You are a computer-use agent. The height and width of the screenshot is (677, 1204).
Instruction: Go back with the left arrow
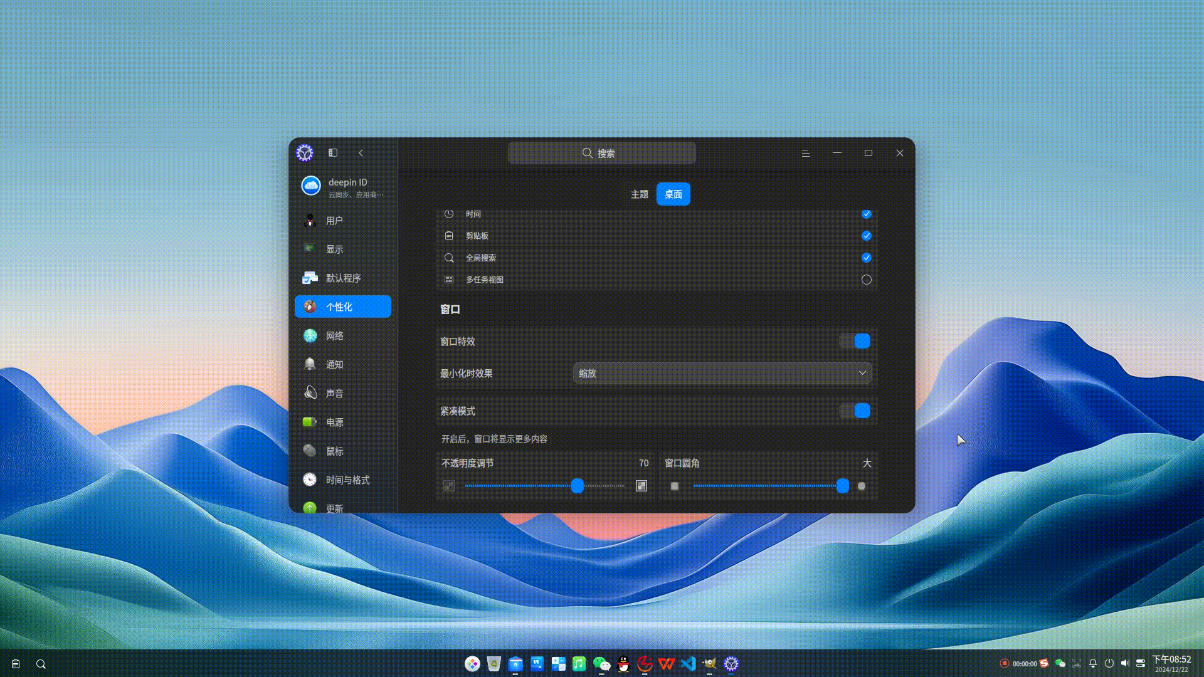361,153
